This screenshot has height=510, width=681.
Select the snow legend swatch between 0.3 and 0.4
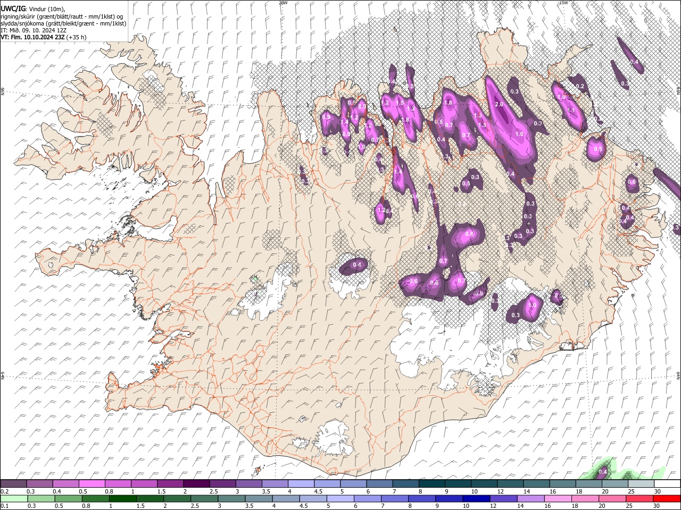[x=40, y=484]
